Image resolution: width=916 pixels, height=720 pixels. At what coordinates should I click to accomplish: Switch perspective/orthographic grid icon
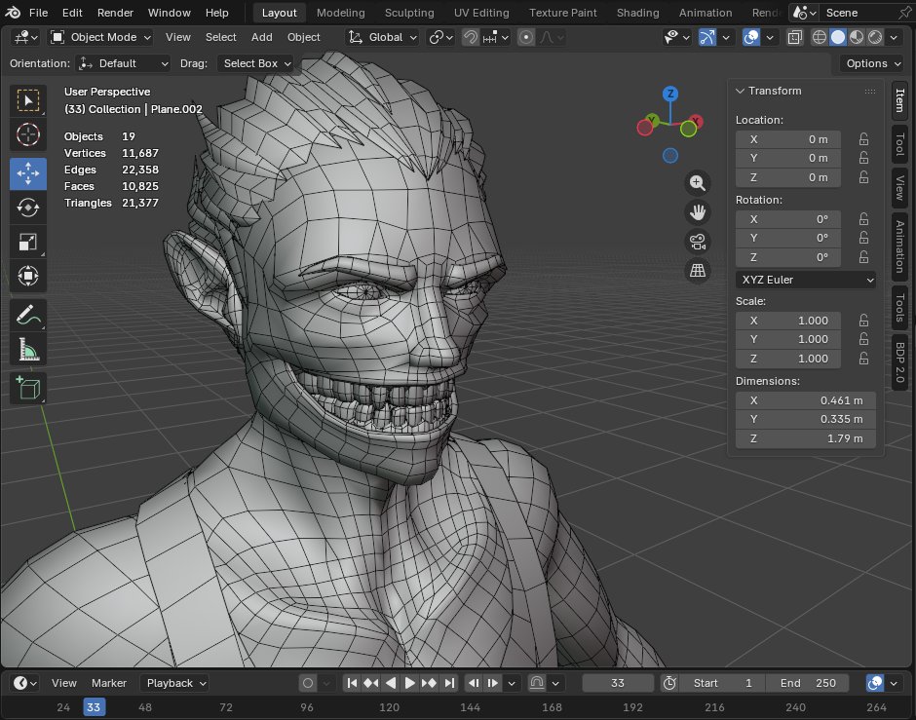pyautogui.click(x=698, y=270)
